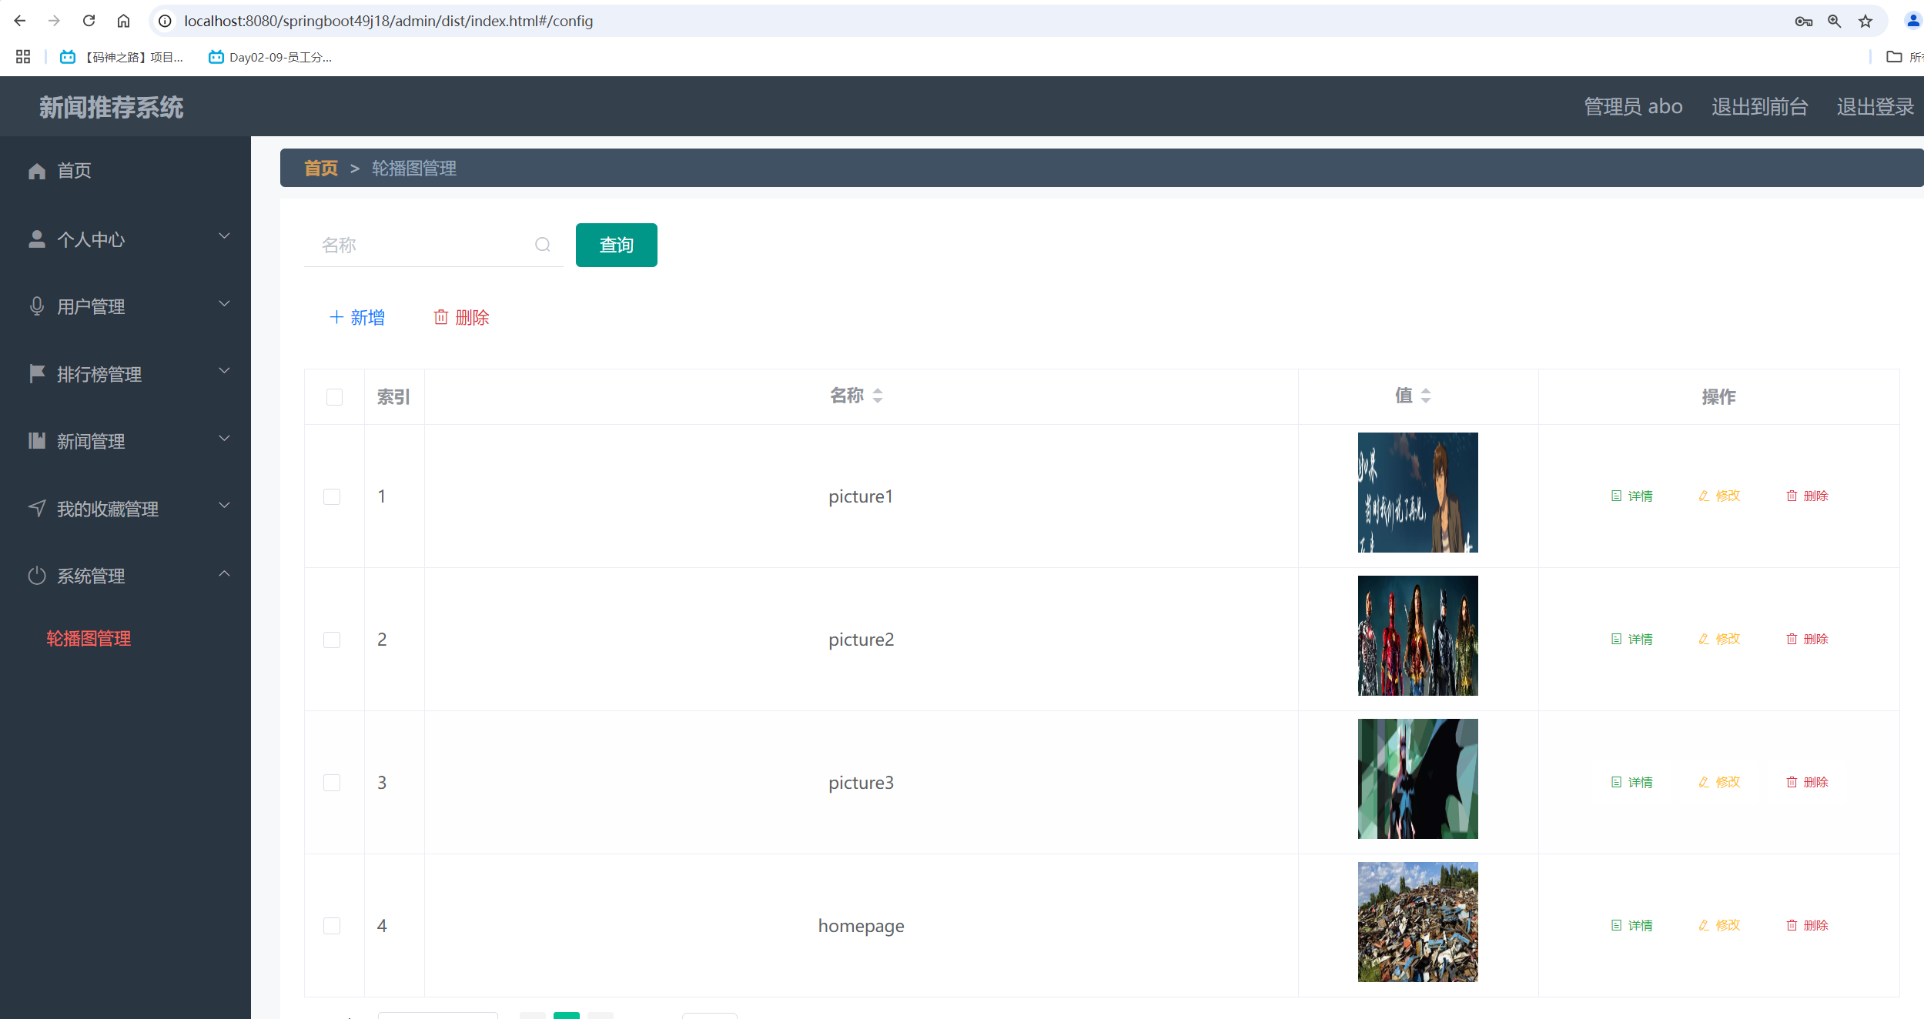The height and width of the screenshot is (1019, 1924).
Task: Open the browser profile avatar
Action: [1912, 21]
